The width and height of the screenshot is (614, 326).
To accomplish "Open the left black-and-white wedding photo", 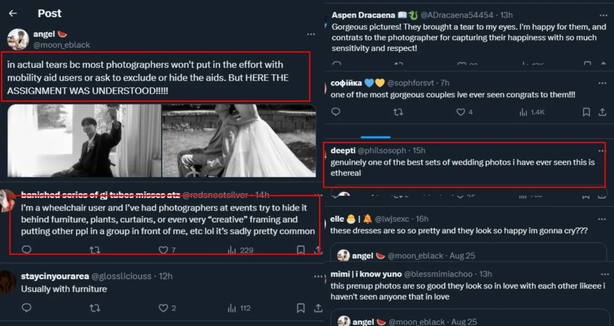I will click(x=84, y=141).
